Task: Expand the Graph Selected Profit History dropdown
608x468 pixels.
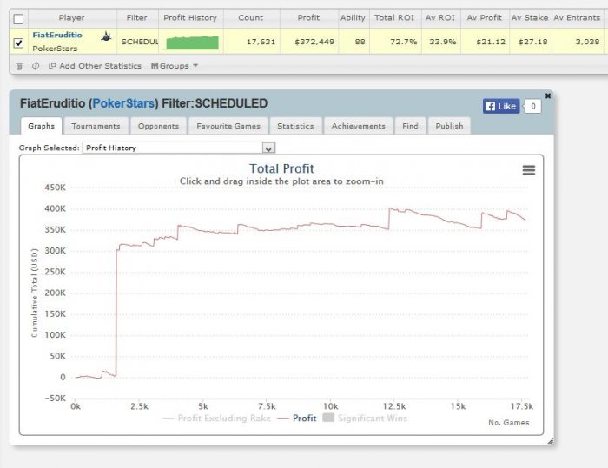Action: [x=179, y=148]
